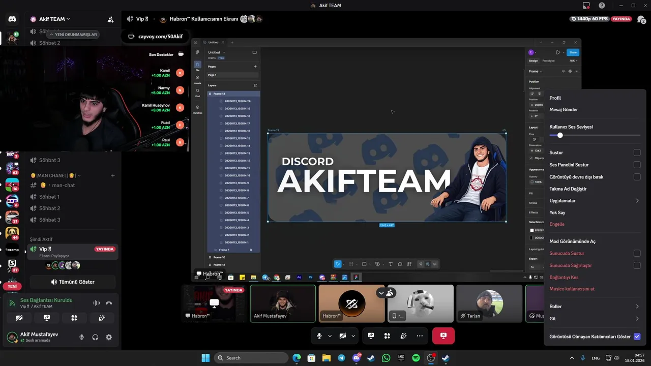Select Bağlantıyı Kes in context menu
The image size is (651, 366).
595,278
